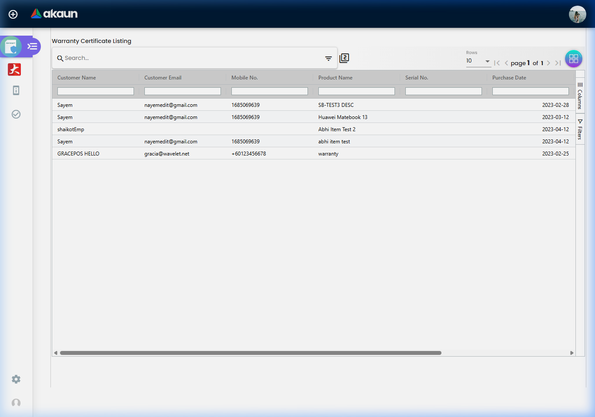Viewport: 595px width, 417px height.
Task: Open the settings gear in the sidebar
Action: 16,379
